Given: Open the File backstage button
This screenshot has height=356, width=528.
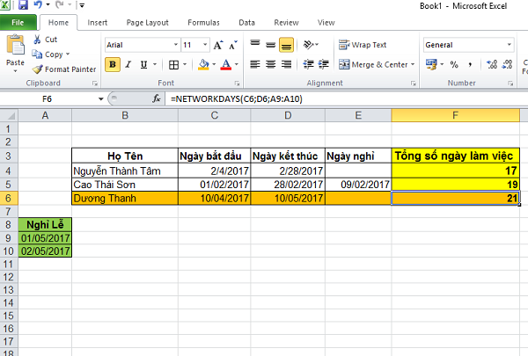Looking at the screenshot, I should (18, 22).
